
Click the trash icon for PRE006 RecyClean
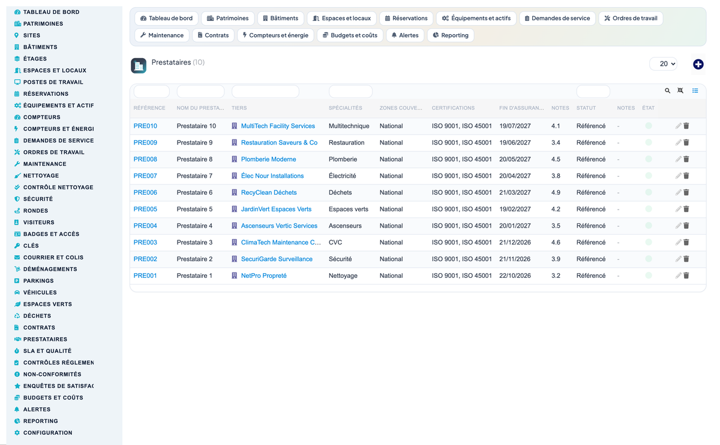686,193
